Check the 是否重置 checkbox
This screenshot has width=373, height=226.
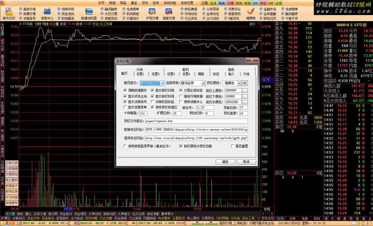(x=233, y=146)
